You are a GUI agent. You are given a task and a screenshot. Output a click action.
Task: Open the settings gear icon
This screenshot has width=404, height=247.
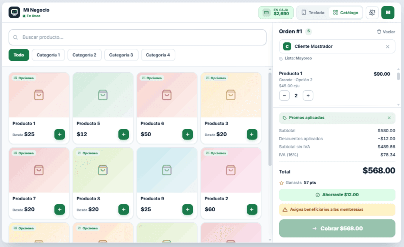pyautogui.click(x=372, y=13)
